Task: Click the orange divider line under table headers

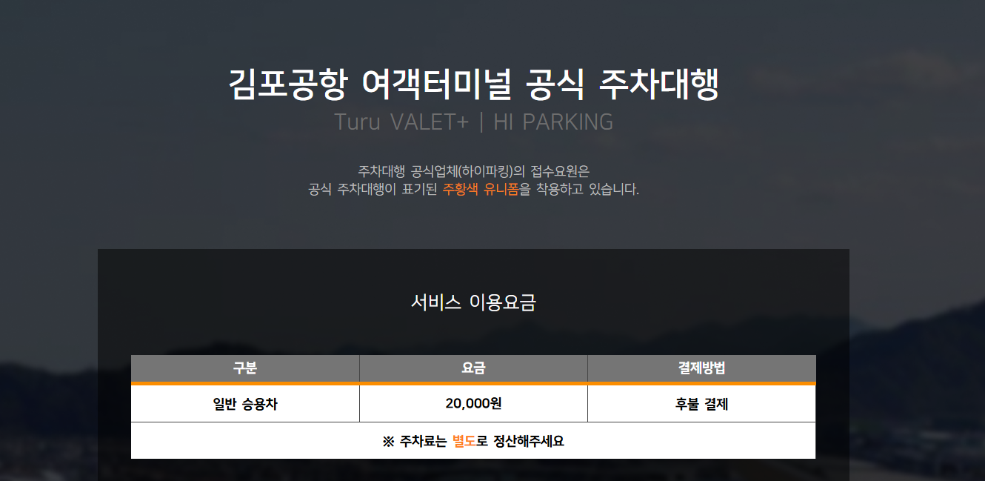Action: pos(473,382)
